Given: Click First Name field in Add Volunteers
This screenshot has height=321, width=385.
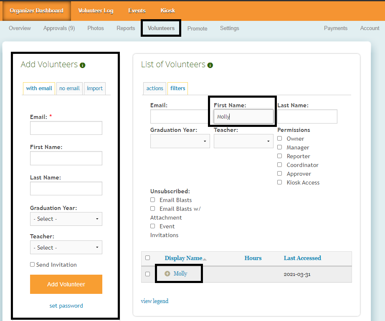Looking at the screenshot, I should pyautogui.click(x=66, y=158).
